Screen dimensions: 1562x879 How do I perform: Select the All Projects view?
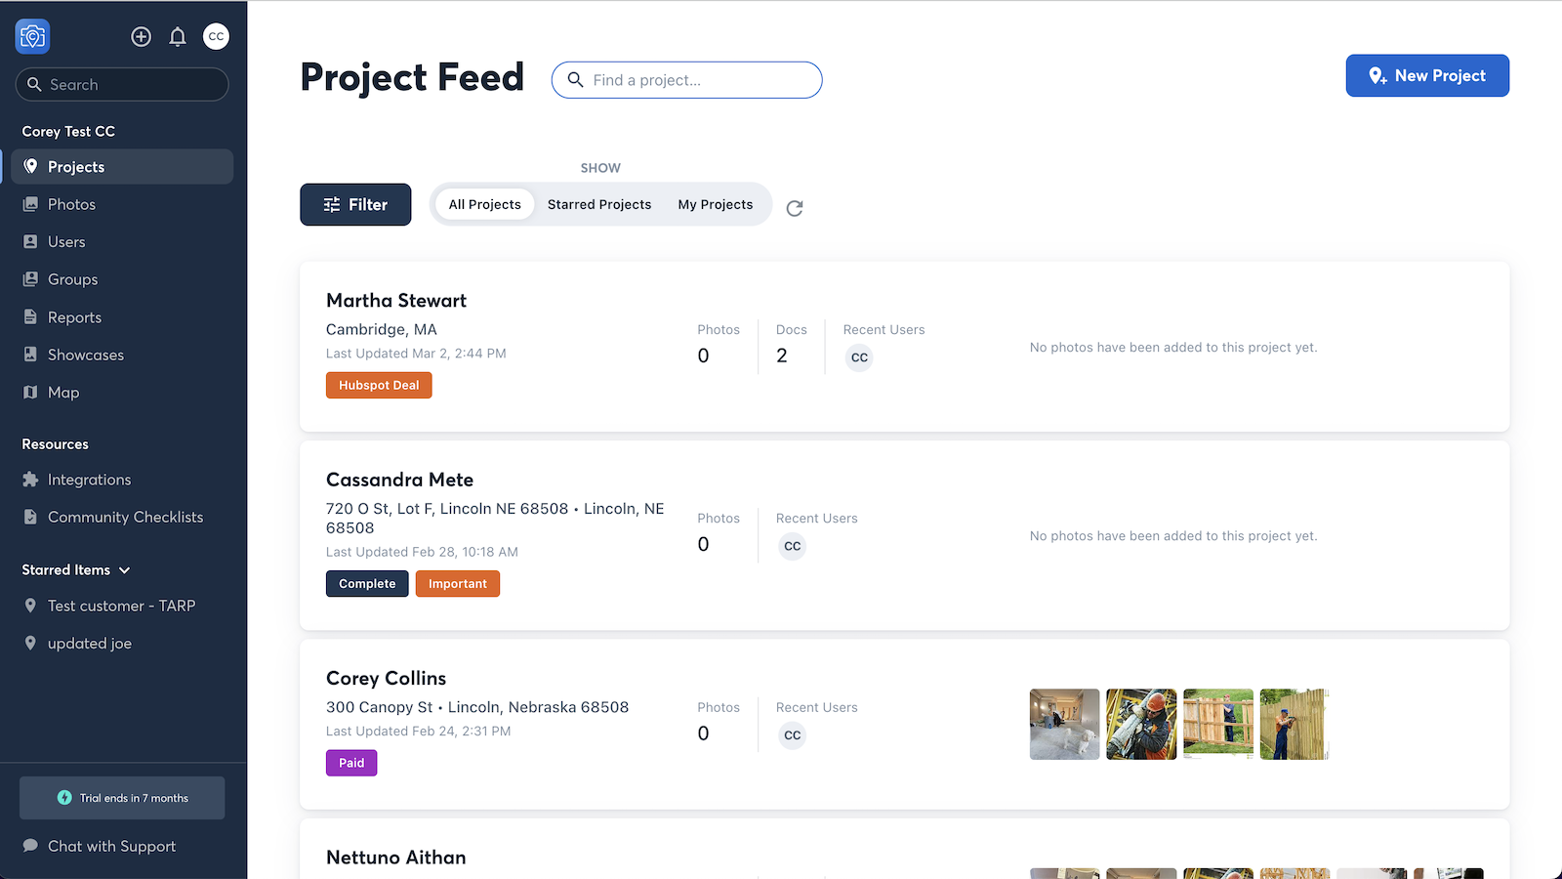(x=484, y=204)
